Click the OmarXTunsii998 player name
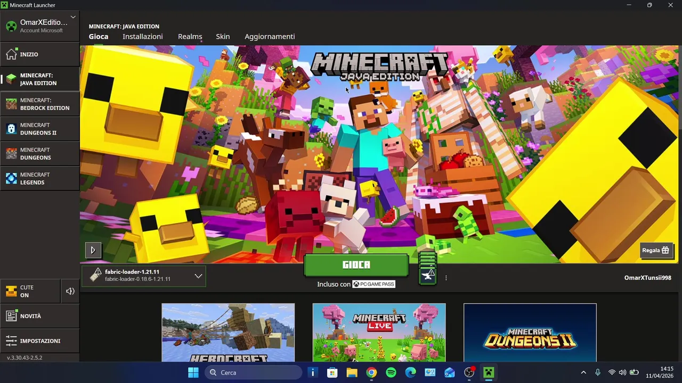 [x=648, y=278]
